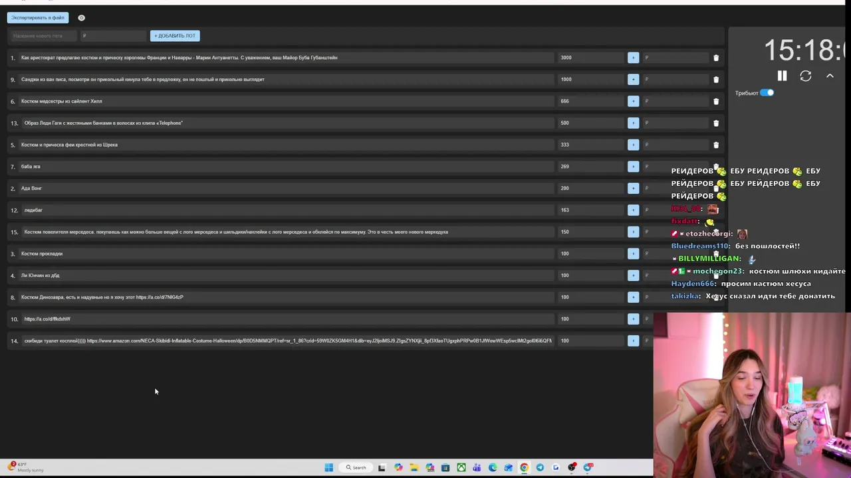The width and height of the screenshot is (851, 478).
Task: Click plus for the скибиди туалет lot
Action: pos(633,341)
